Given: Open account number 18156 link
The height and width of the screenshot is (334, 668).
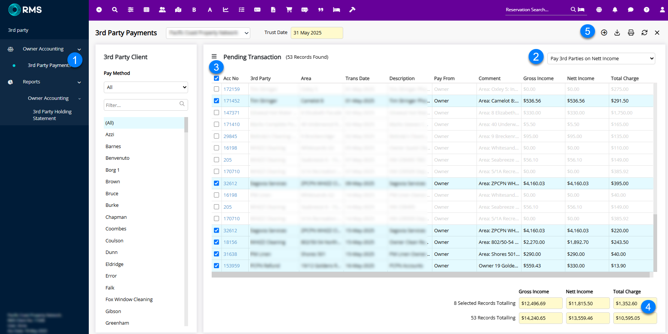Looking at the screenshot, I should coord(230,242).
